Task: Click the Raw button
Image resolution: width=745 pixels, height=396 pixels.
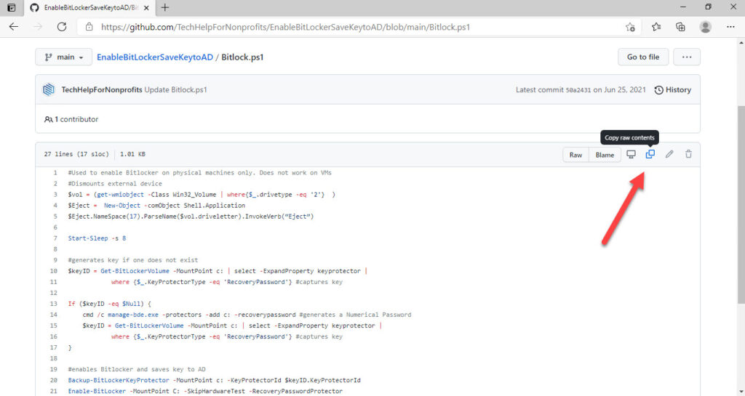Action: tap(576, 155)
